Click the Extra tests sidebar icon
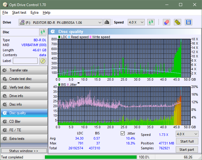Viewport: 202px width, 160px height. coord(5,139)
